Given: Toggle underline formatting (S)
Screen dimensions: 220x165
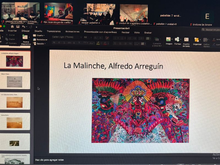Looking at the screenshot, I should coord(64,43).
